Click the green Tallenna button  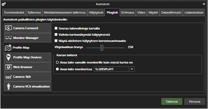[x=172, y=101]
